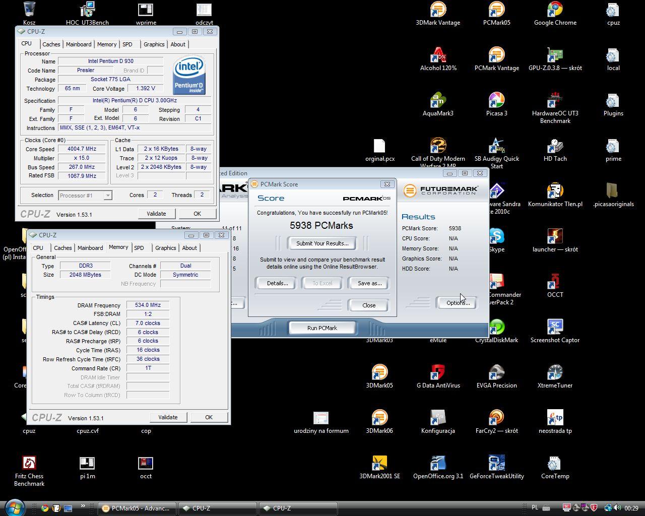Screen dimensions: 645x516
Task: Click the PL language indicator
Action: click(x=535, y=507)
